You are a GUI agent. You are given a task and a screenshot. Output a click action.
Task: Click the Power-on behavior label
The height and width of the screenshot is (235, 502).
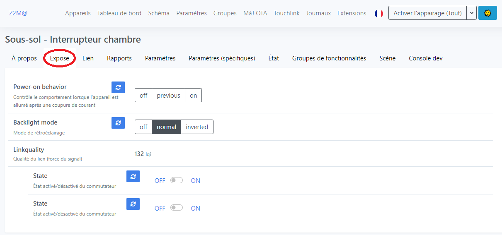coord(40,87)
